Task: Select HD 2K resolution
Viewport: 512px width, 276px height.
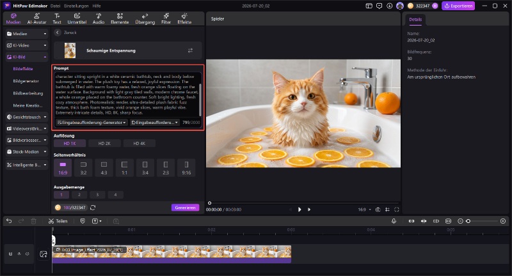Action: point(104,143)
